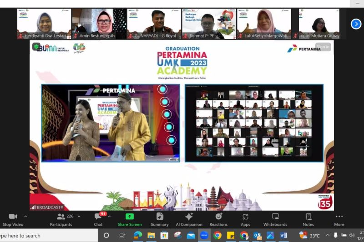Select Rohmat P-PF's video tile
The height and width of the screenshot is (242, 364).
tap(209, 24)
